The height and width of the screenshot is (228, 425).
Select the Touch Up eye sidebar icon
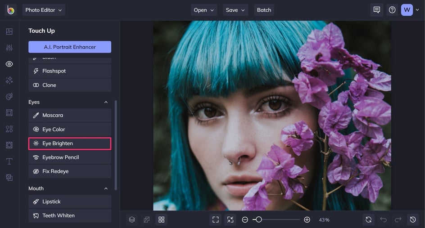9,64
